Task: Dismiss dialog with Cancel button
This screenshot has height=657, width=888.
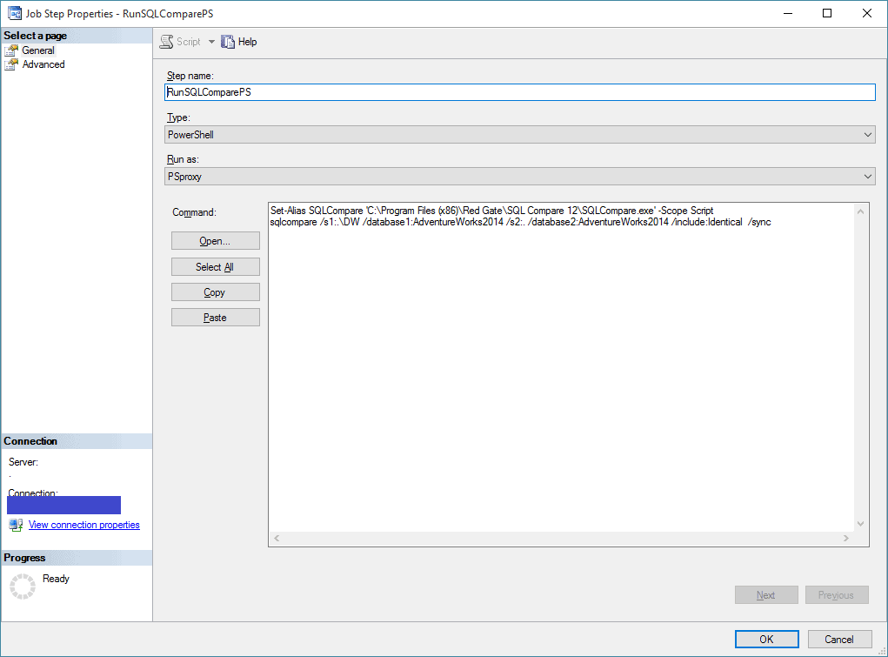Action: coord(838,640)
